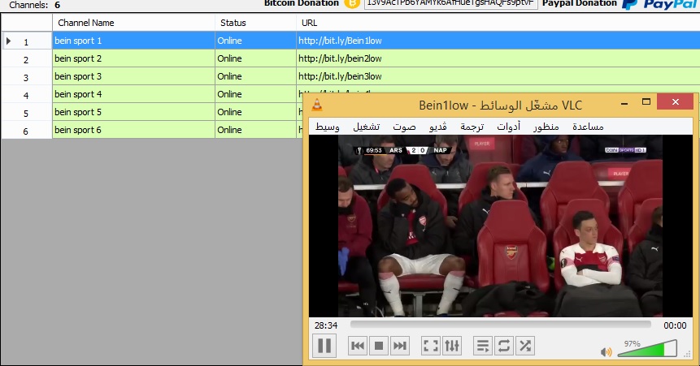Maximize the VLC window

point(646,102)
